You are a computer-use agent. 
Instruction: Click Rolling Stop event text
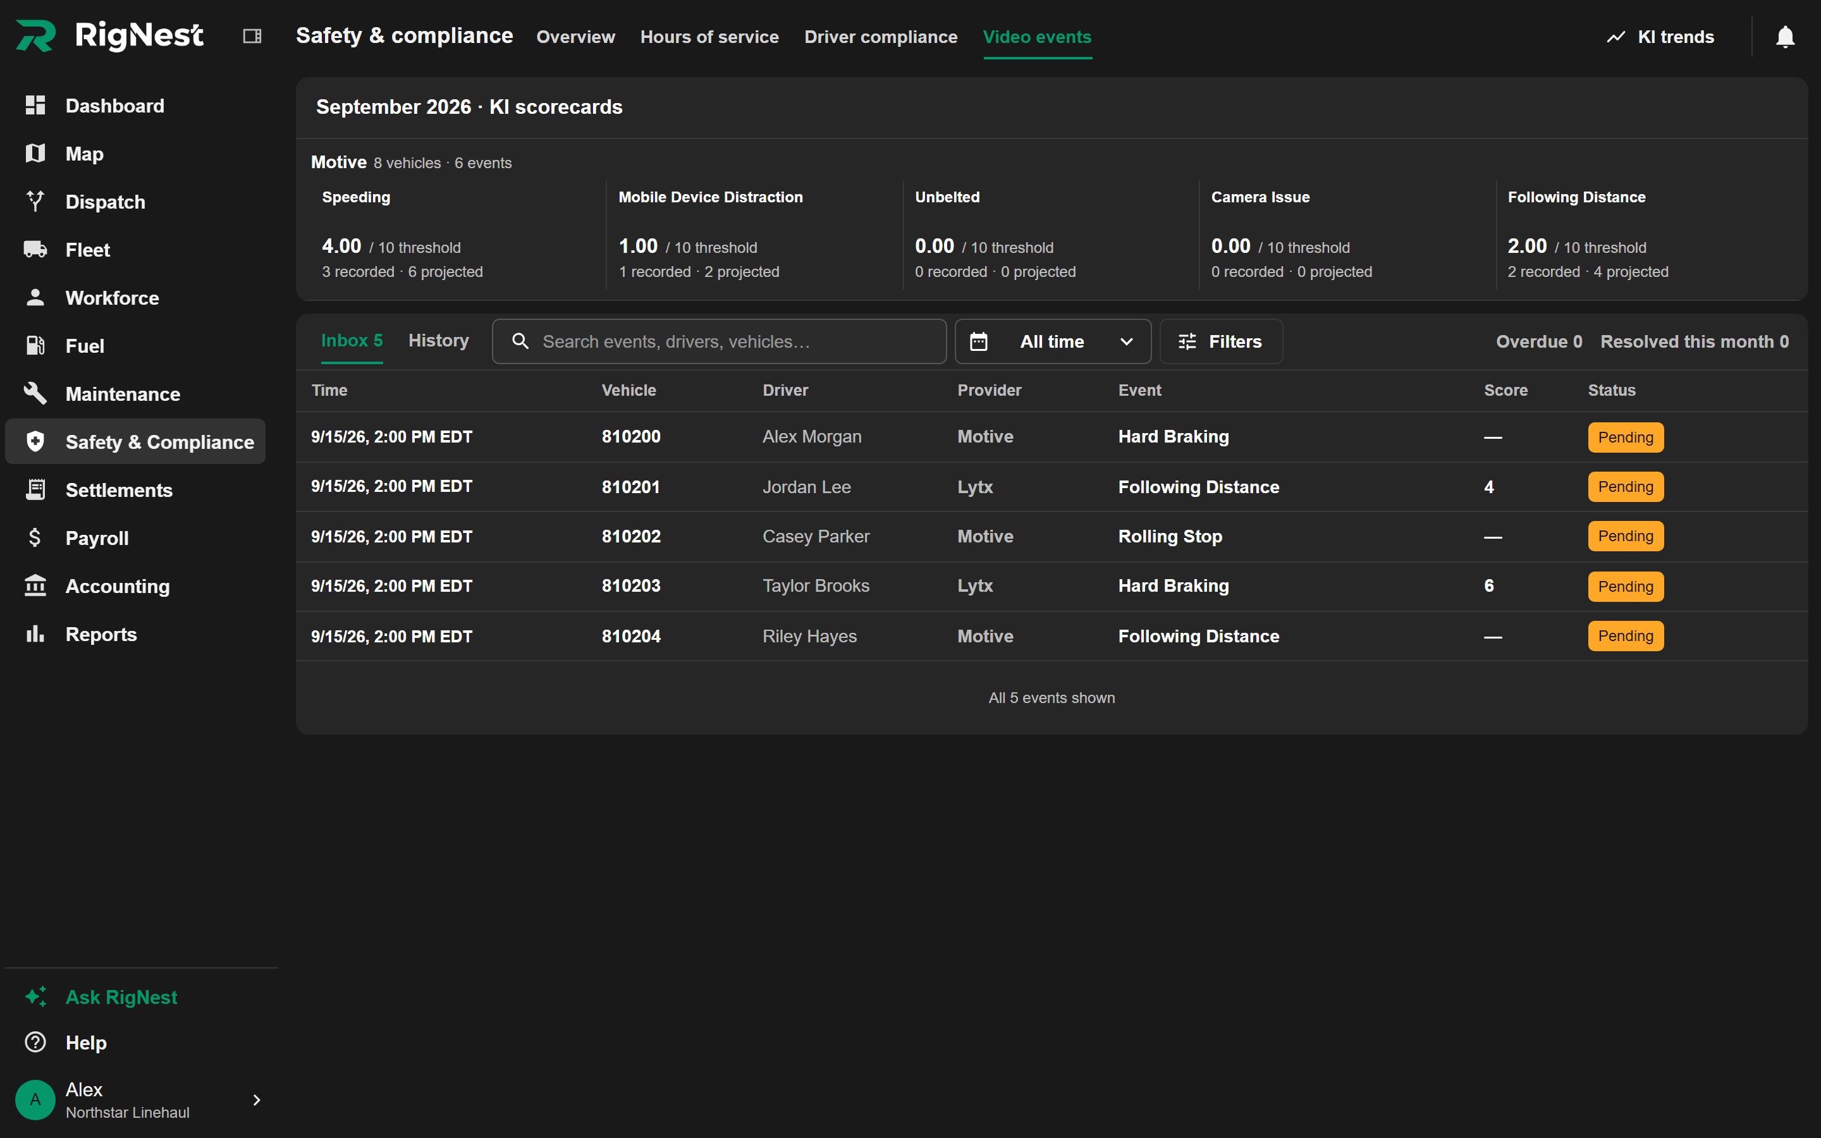coord(1169,537)
